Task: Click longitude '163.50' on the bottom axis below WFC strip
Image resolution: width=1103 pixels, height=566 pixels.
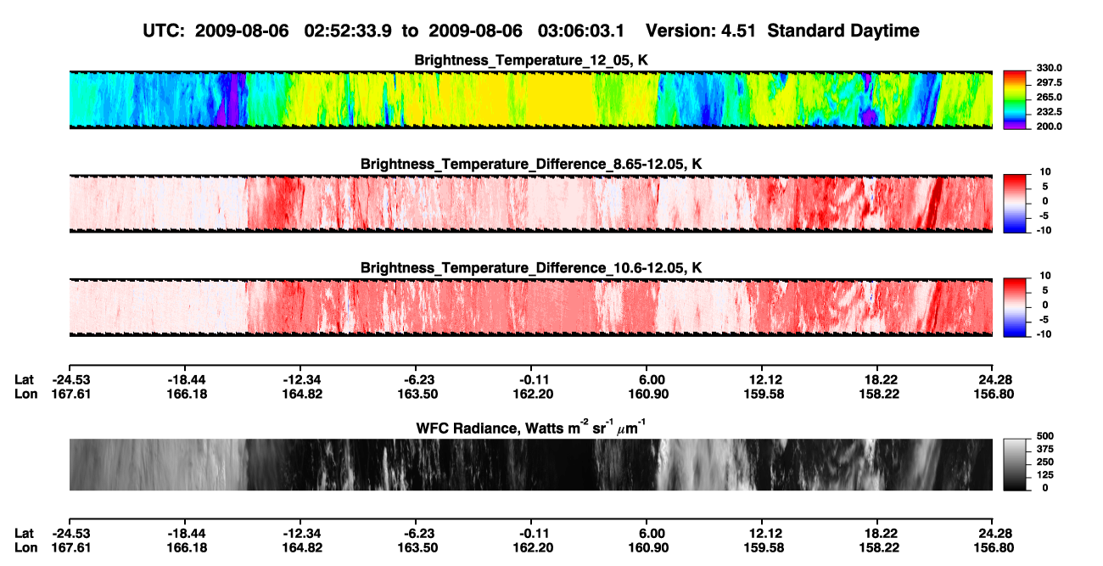Action: [x=416, y=547]
